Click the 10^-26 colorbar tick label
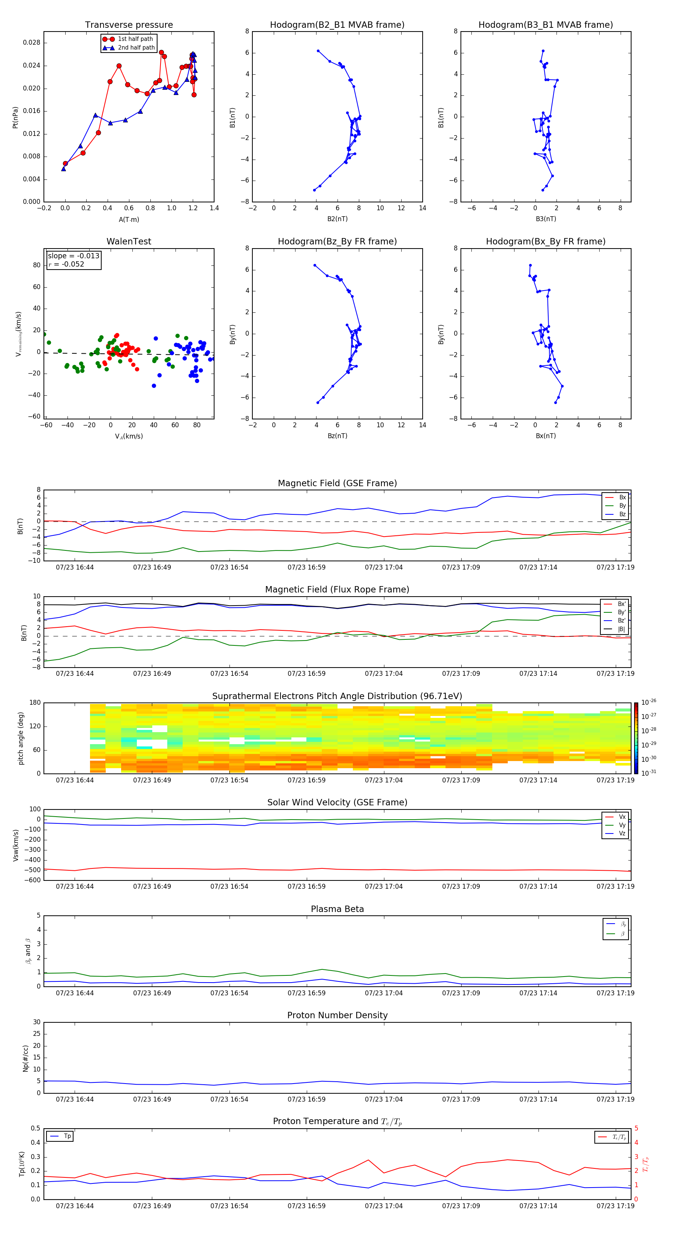Viewport: 675px width, 1239px height. coord(649,702)
